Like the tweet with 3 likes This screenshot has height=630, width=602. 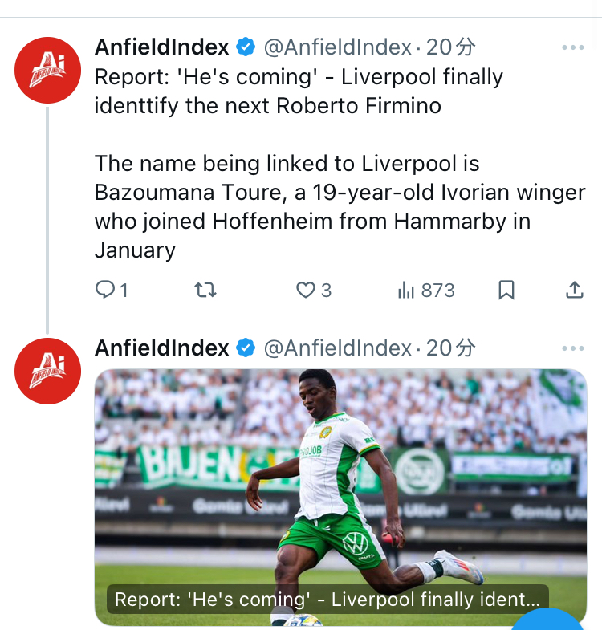(x=306, y=290)
